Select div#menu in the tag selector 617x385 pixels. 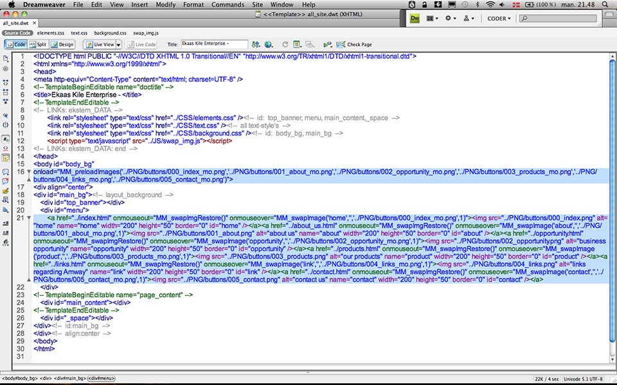[x=101, y=379]
